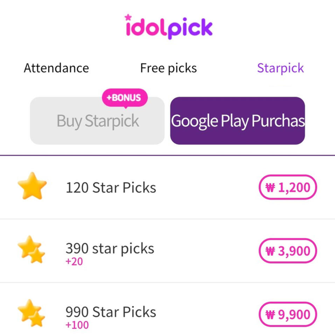Viewport: 335px width, 335px height.
Task: Open the Attendance tab
Action: (x=56, y=68)
